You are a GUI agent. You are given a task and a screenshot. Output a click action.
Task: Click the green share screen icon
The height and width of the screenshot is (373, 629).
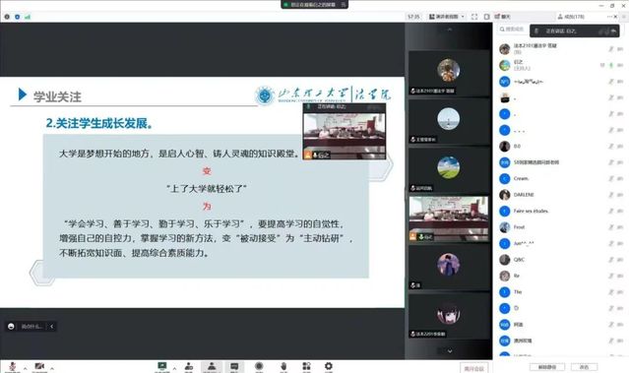[x=162, y=366]
